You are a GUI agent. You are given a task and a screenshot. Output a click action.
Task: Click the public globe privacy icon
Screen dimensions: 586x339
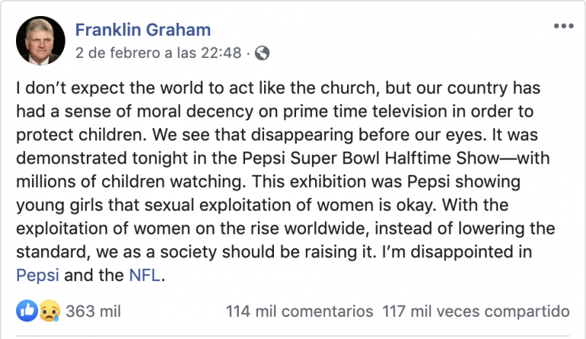[x=262, y=53]
